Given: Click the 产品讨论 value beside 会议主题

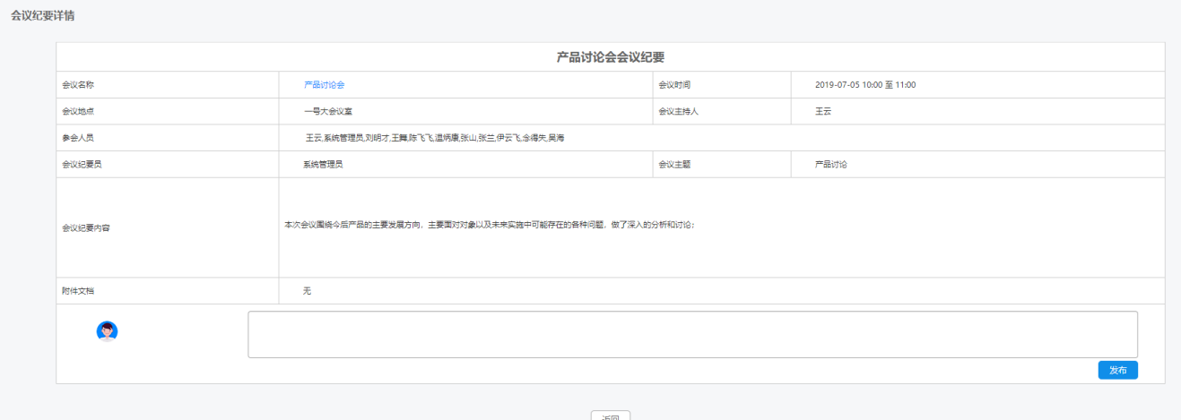Looking at the screenshot, I should click(830, 165).
